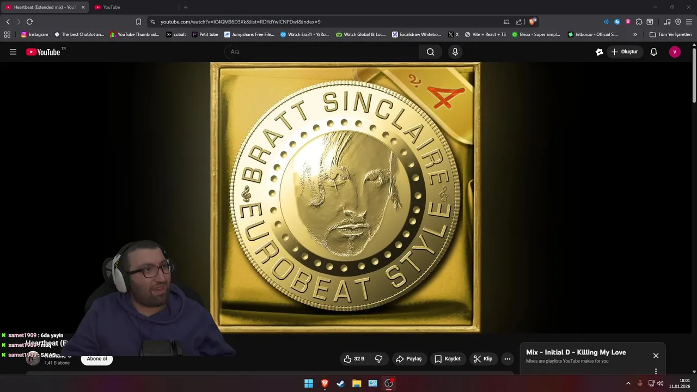Open the file.io bookmark
This screenshot has height=392, width=697.
click(x=536, y=34)
